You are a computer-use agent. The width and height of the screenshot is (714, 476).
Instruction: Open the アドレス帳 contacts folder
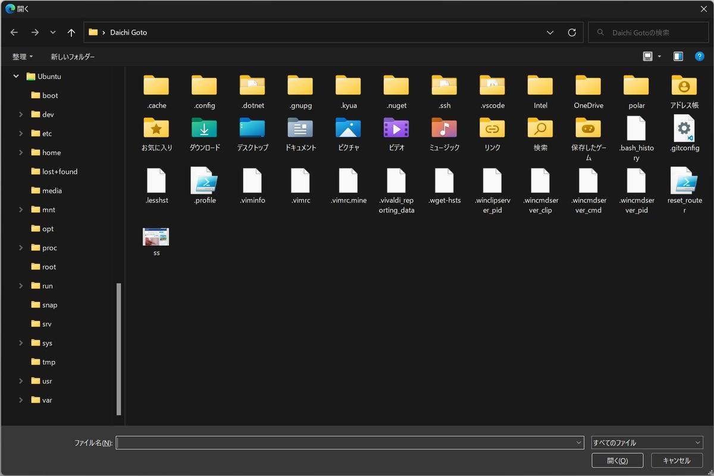point(684,86)
